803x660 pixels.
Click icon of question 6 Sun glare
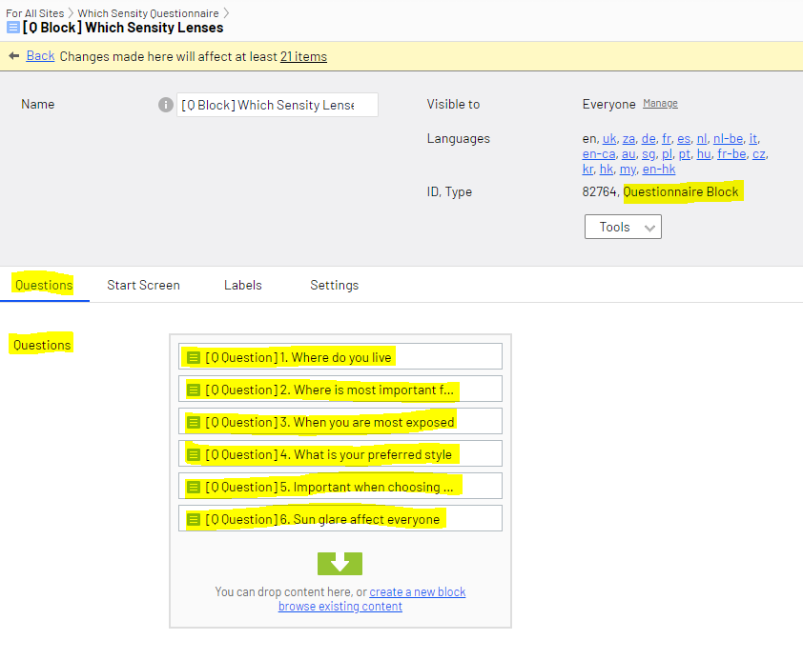tap(194, 519)
